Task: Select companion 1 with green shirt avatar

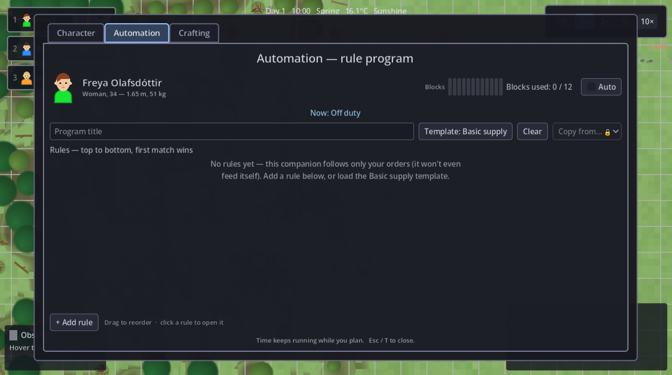Action: pos(27,20)
